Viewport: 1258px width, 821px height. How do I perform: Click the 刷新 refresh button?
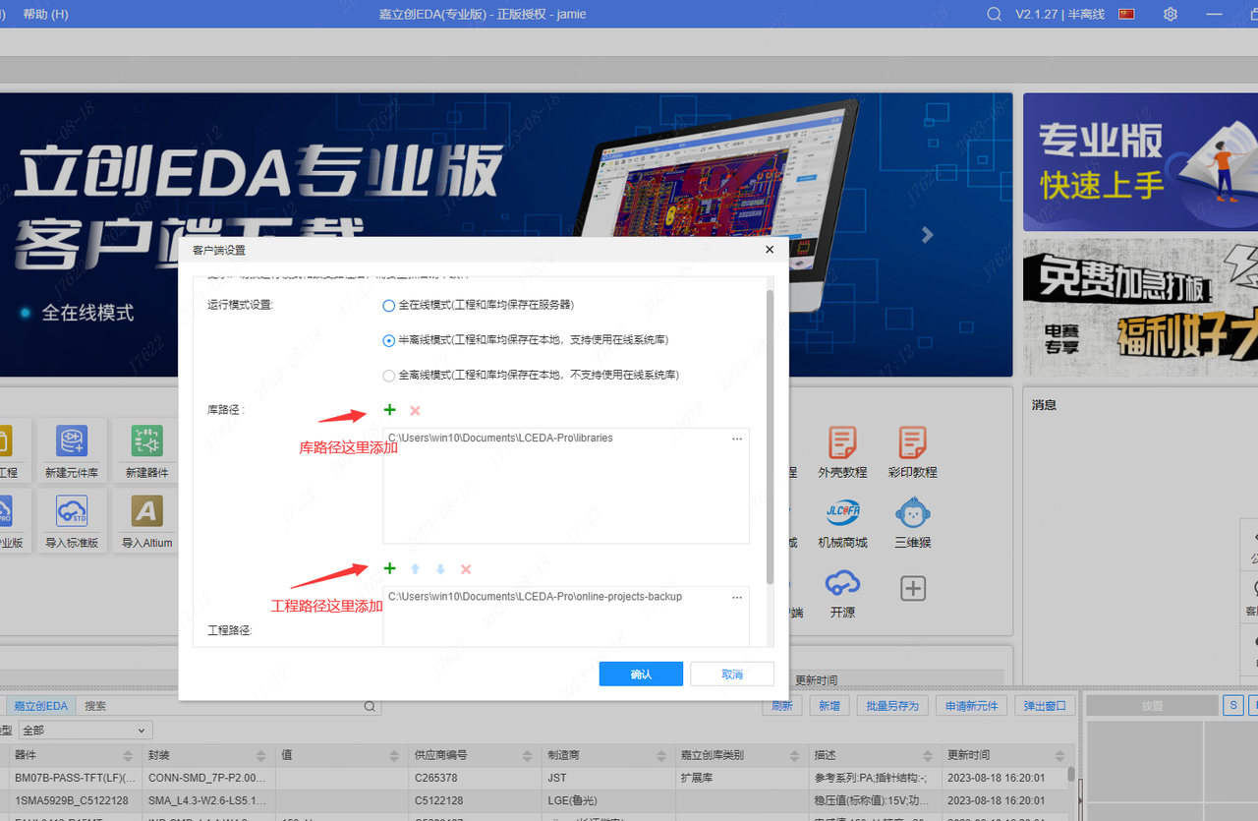[x=781, y=706]
